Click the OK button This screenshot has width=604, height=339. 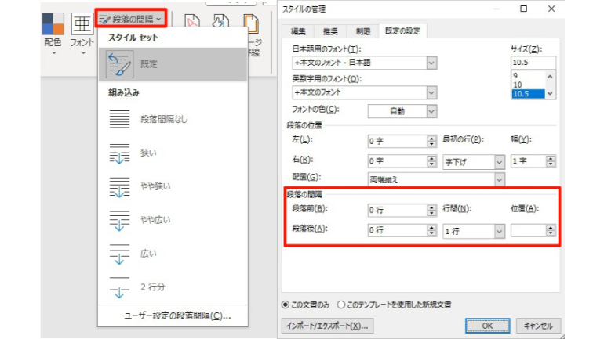coord(486,325)
